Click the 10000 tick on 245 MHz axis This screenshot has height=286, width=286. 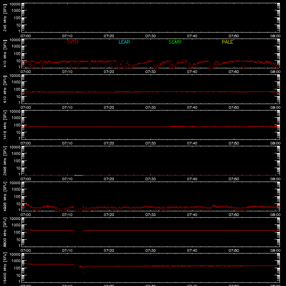(x=15, y=4)
